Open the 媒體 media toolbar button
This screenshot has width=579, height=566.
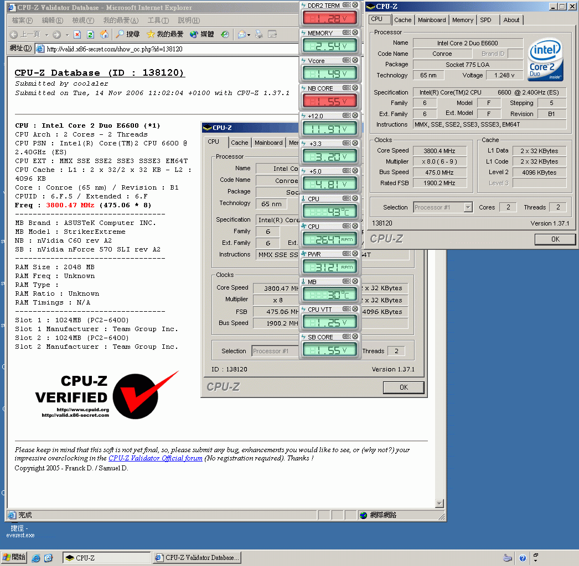coord(201,34)
